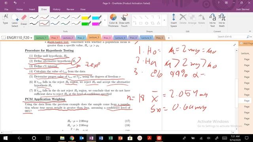Click the Search (Ctrl+E) box
Image resolution: width=253 pixels, height=142 pixels.
tap(232, 37)
